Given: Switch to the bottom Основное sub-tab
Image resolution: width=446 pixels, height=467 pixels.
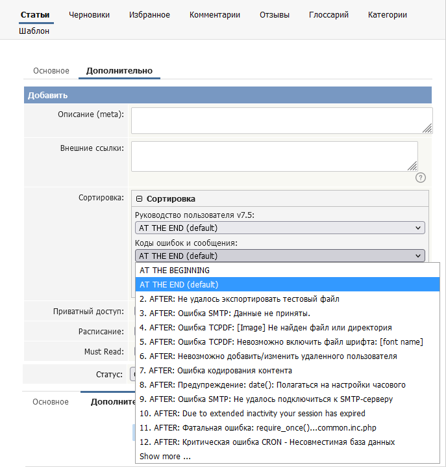Looking at the screenshot, I should [x=51, y=402].
